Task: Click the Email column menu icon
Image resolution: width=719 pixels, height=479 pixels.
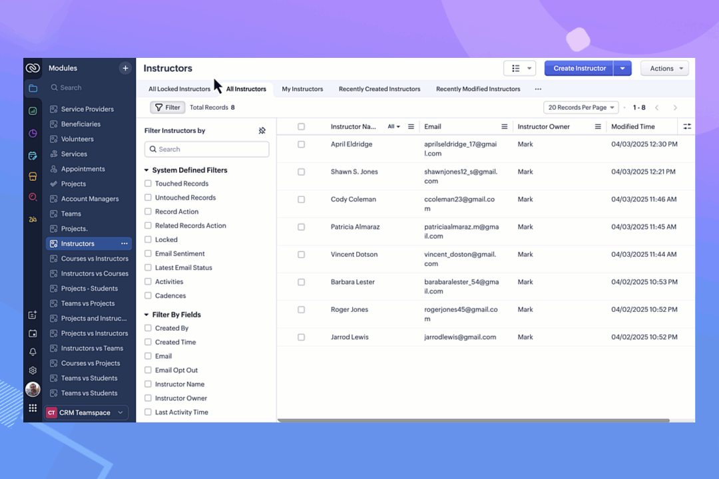Action: coord(504,126)
